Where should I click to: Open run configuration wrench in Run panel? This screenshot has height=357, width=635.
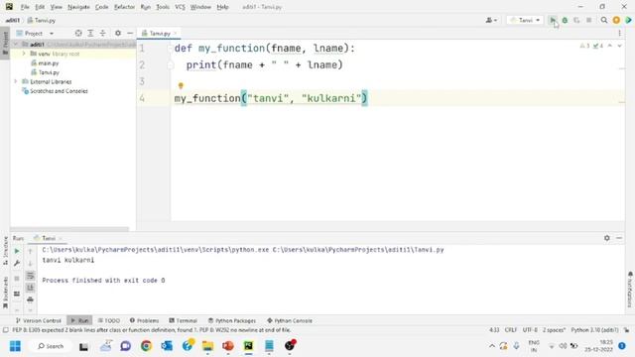point(17,263)
